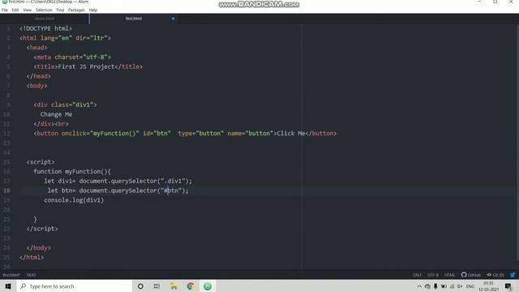The width and height of the screenshot is (519, 292).
Task: Click the Type here to search box
Action: point(74,286)
